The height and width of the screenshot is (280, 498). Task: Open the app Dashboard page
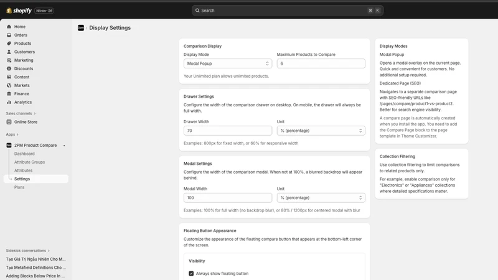[24, 154]
